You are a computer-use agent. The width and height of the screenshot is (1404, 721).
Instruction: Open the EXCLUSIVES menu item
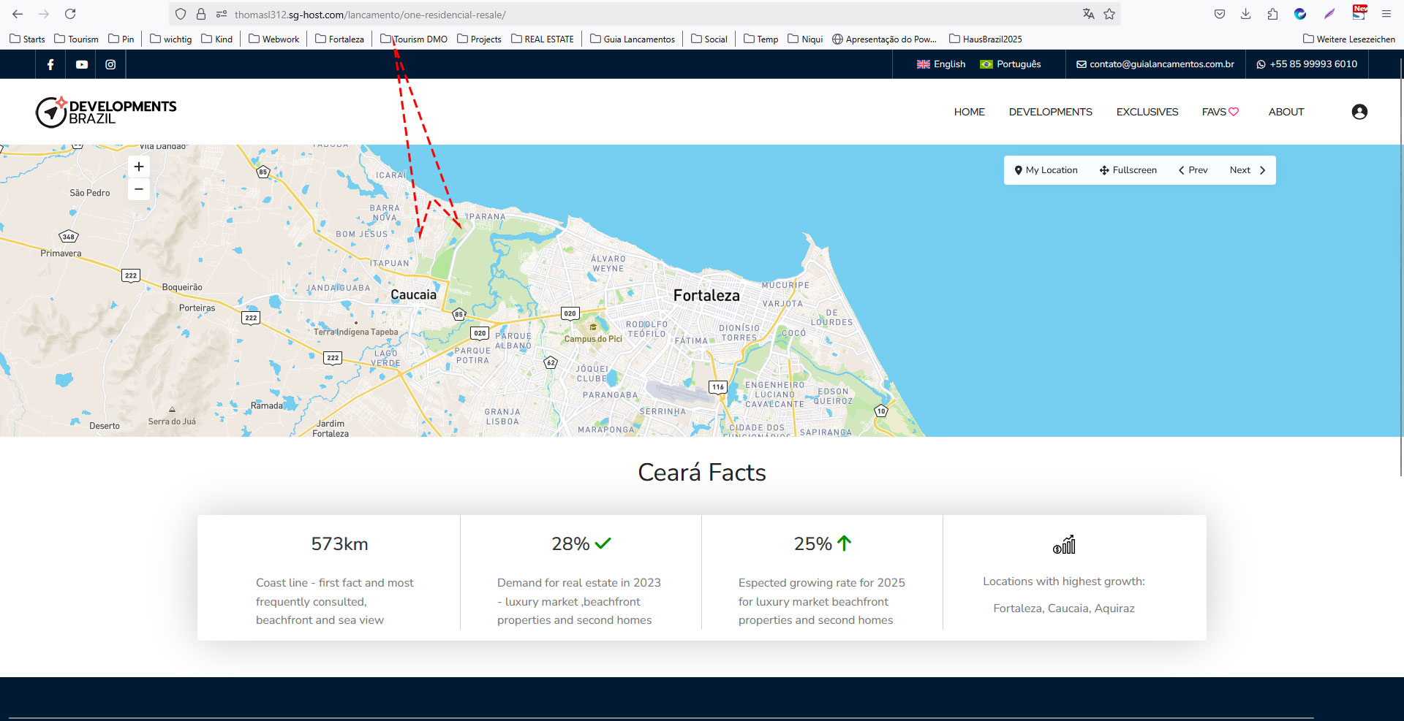click(x=1147, y=112)
